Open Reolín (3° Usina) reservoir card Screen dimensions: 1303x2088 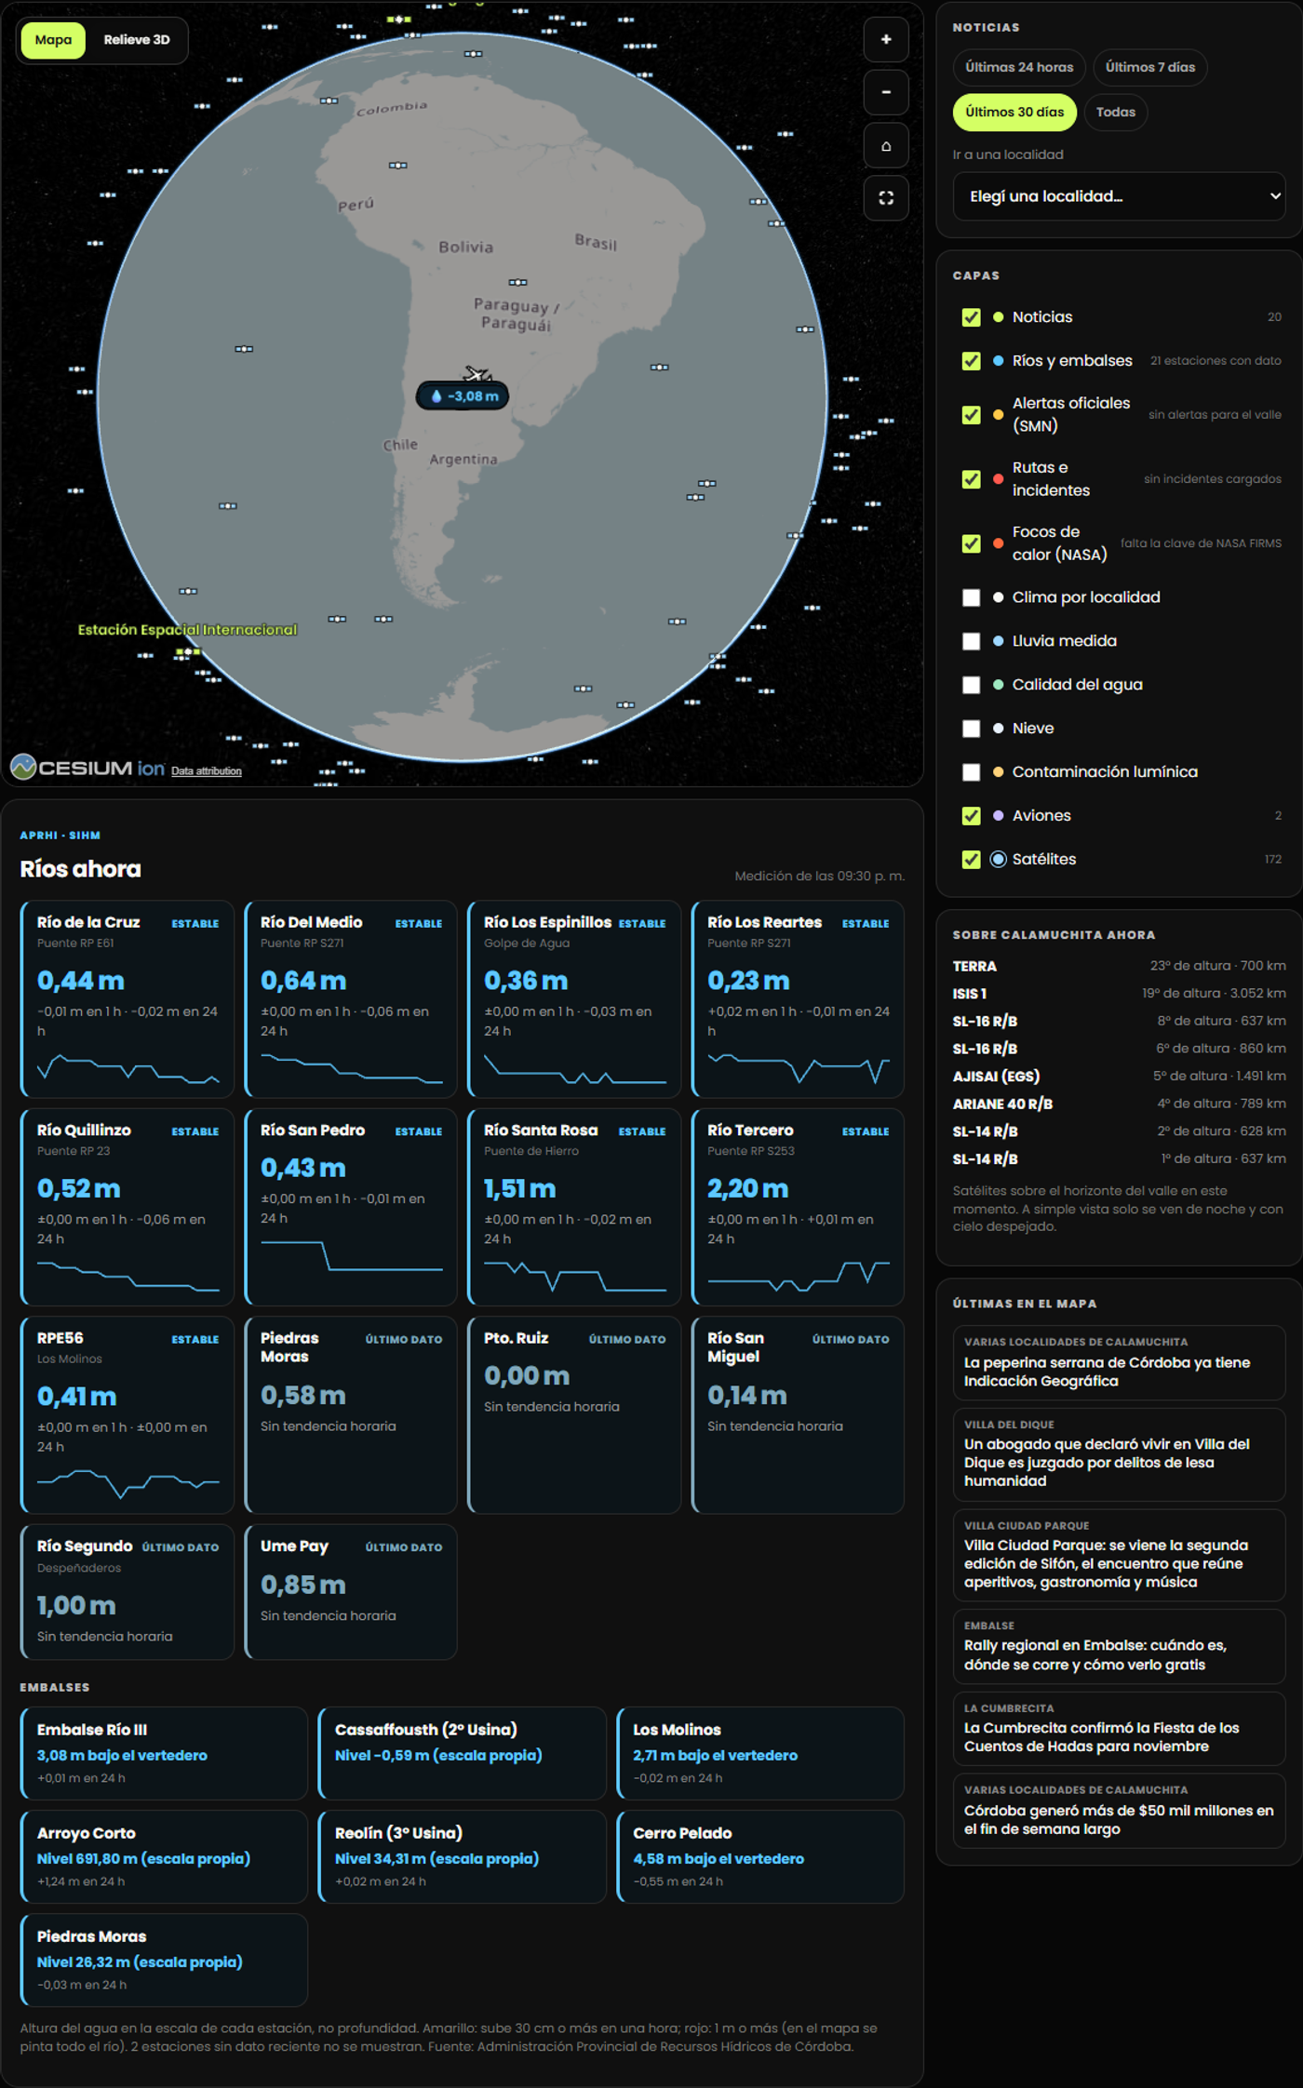tap(463, 1856)
